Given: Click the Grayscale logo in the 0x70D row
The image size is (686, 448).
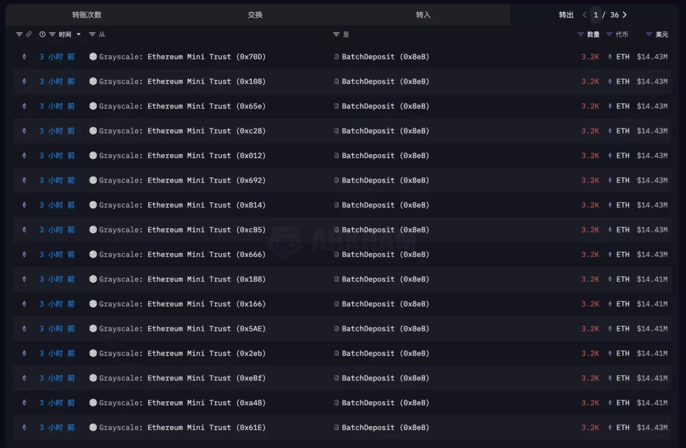Looking at the screenshot, I should tap(93, 57).
